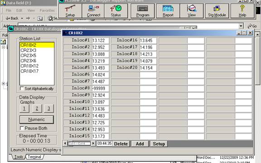Open the Help toolbar button
This screenshot has height=163, width=261.
click(x=242, y=11)
